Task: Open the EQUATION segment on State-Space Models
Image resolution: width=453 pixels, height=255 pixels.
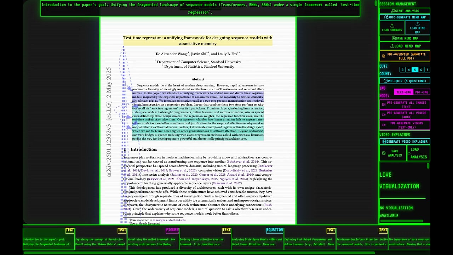Action: (258, 238)
